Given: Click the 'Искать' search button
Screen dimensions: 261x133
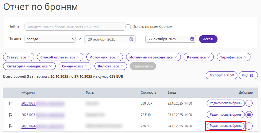Looking at the screenshot, I should 208,39.
